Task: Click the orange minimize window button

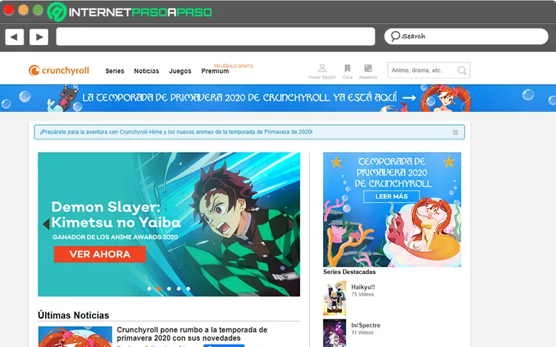Action: click(x=24, y=10)
